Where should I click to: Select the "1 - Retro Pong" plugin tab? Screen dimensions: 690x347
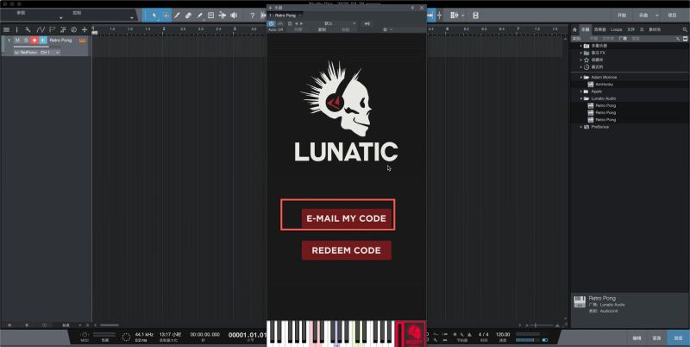tap(283, 16)
